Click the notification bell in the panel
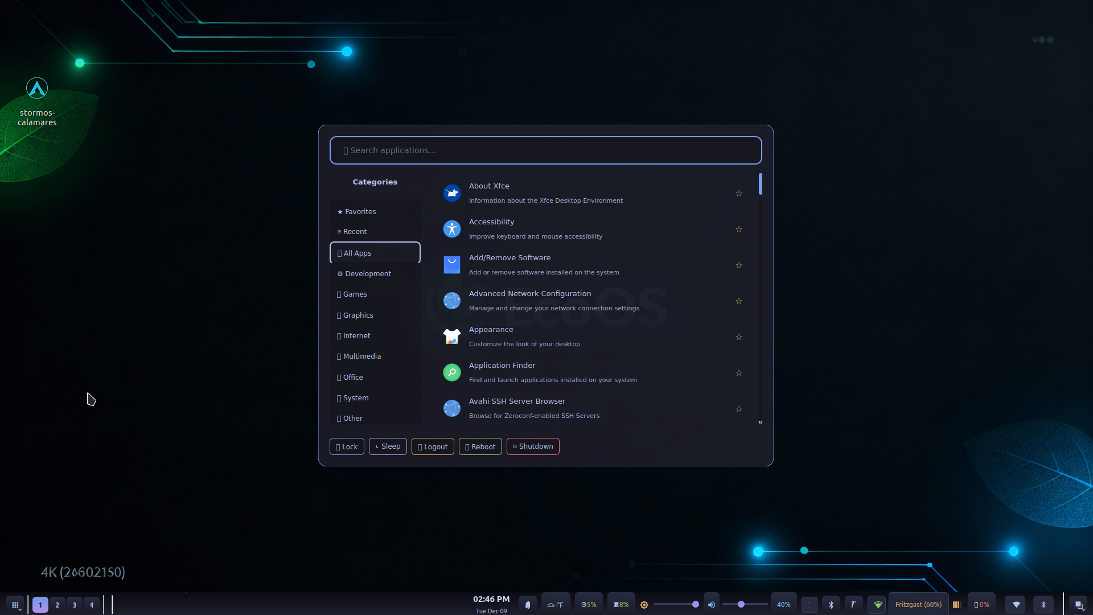Viewport: 1093px width, 615px height. point(528,605)
